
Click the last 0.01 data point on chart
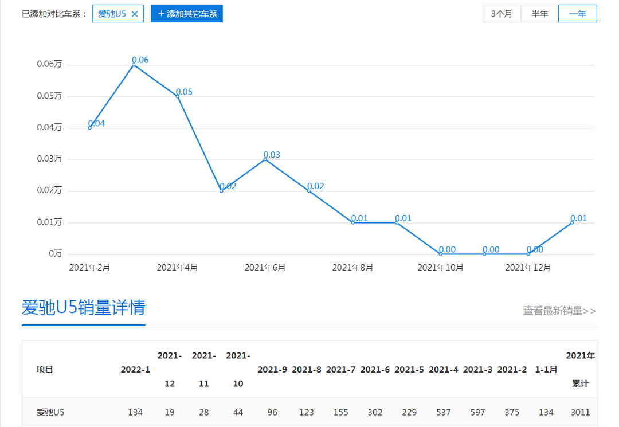click(572, 222)
